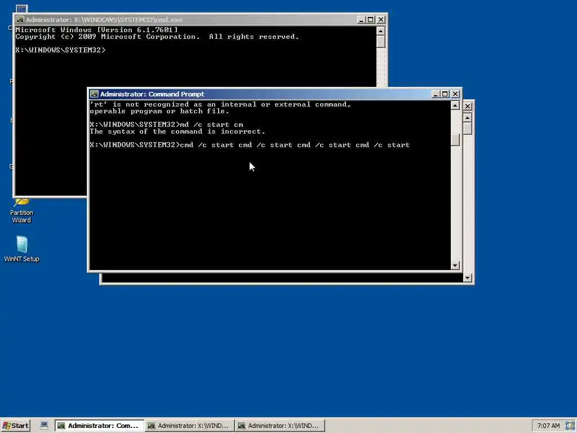This screenshot has height=433, width=577.
Task: Click the cmd.exe window title bar icon
Action: coord(20,20)
